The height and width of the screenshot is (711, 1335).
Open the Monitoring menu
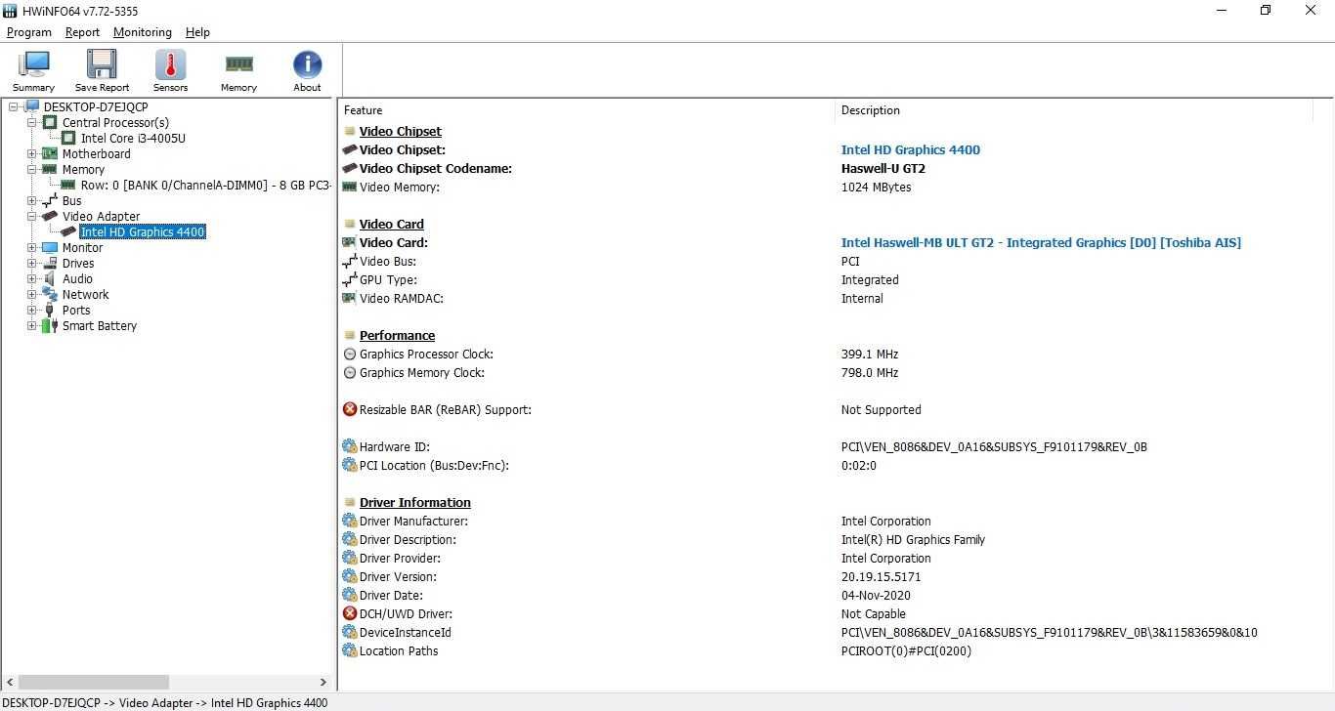[x=142, y=32]
